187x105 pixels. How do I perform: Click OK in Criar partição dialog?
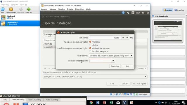[127, 66]
